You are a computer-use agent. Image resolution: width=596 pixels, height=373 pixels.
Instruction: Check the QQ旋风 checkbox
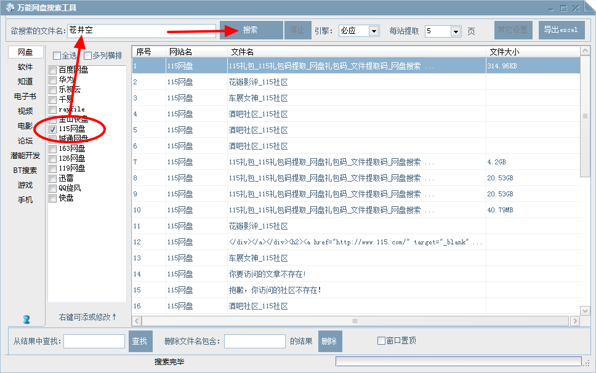tap(53, 189)
